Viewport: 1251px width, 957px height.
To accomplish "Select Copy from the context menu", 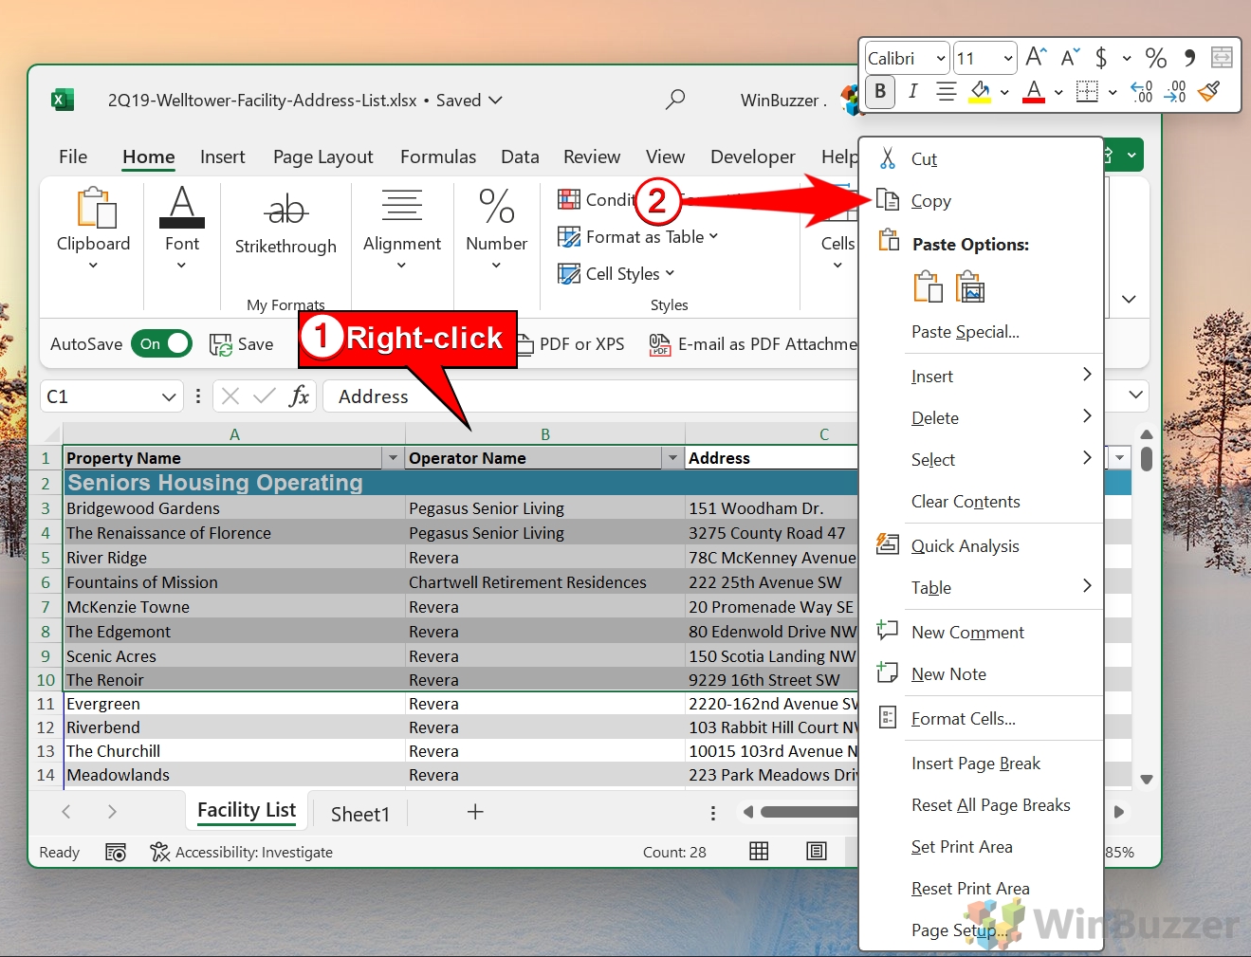I will (929, 200).
